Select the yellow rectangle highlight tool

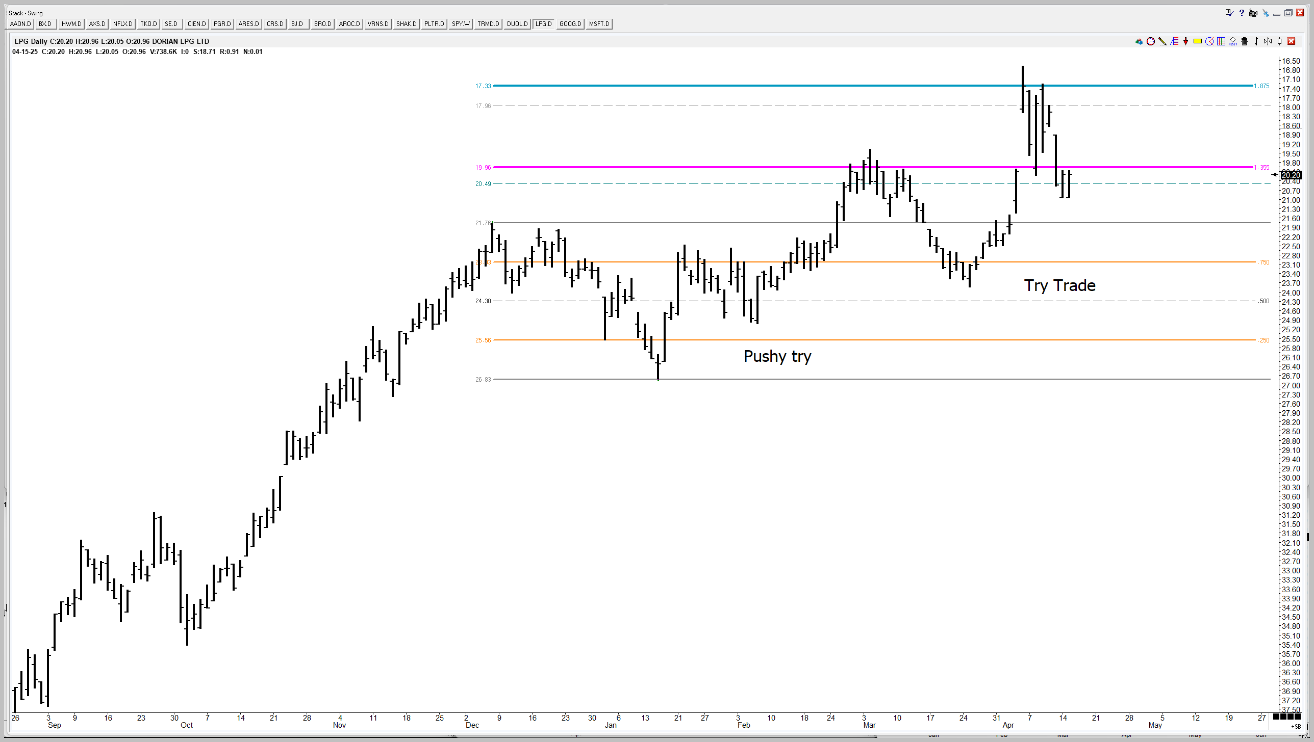(1198, 41)
